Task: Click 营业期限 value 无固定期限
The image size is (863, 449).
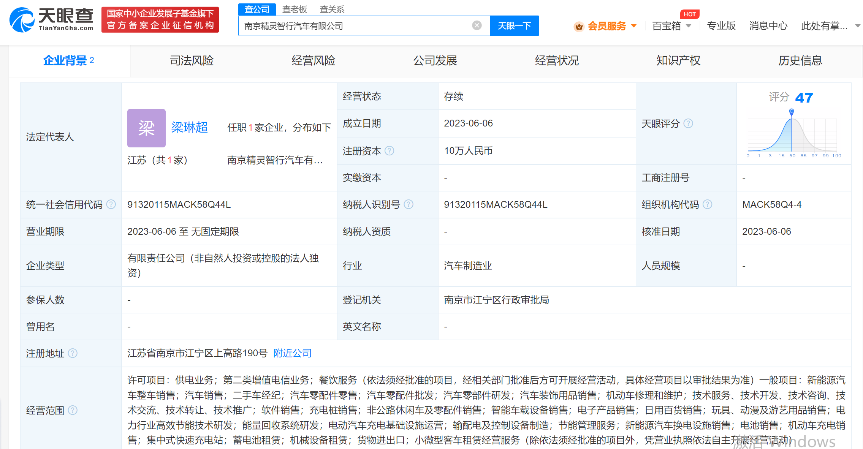Action: point(215,231)
